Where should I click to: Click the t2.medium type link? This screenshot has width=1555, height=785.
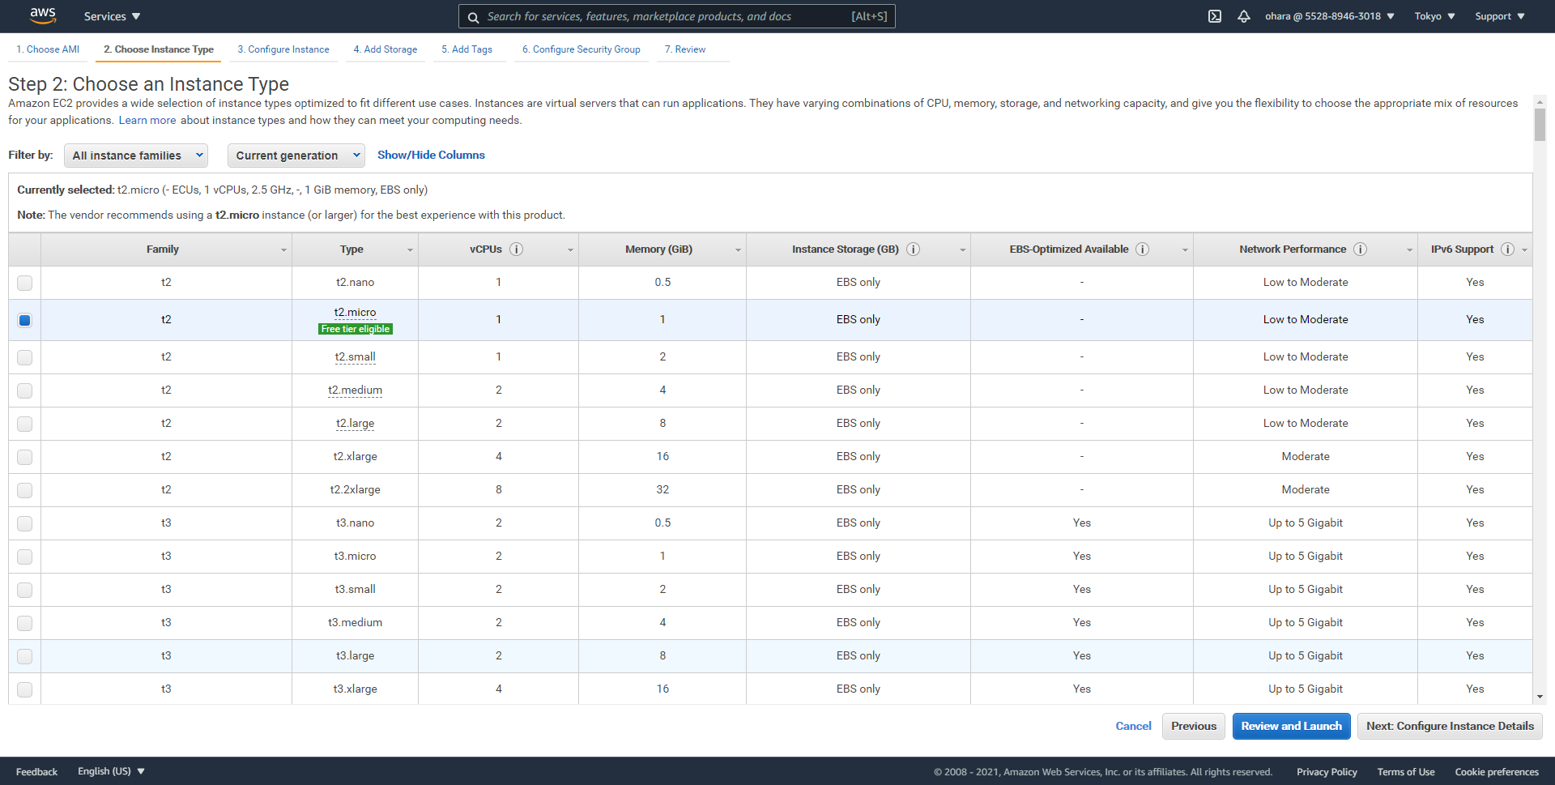355,390
